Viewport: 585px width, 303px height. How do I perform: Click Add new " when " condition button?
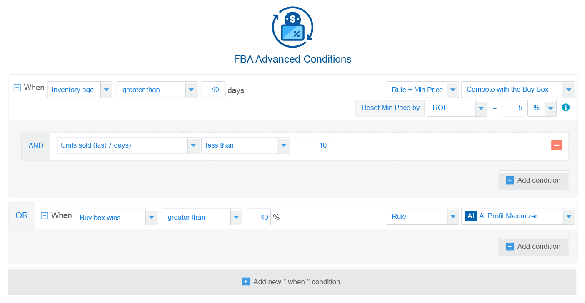pyautogui.click(x=292, y=282)
